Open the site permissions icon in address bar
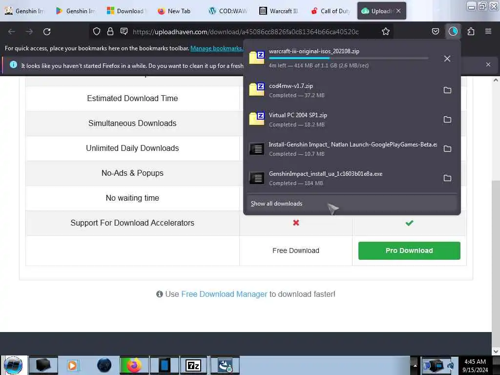Screen dimensions: 500x375 click(124, 31)
